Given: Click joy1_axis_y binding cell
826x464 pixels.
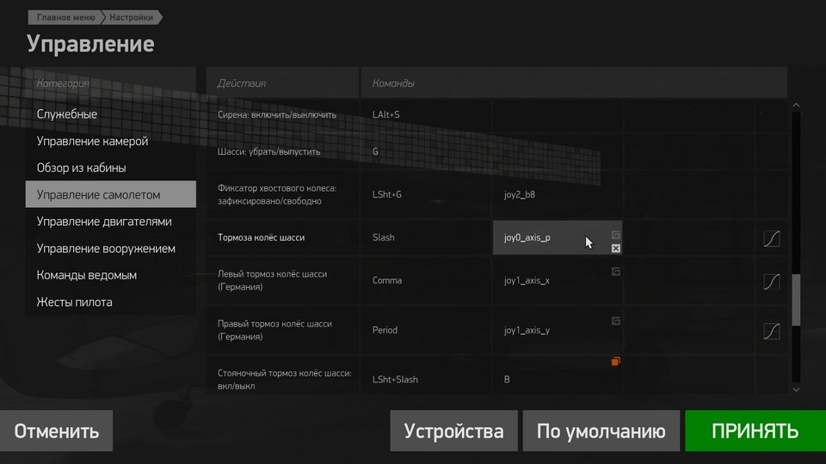Looking at the screenshot, I should [558, 330].
